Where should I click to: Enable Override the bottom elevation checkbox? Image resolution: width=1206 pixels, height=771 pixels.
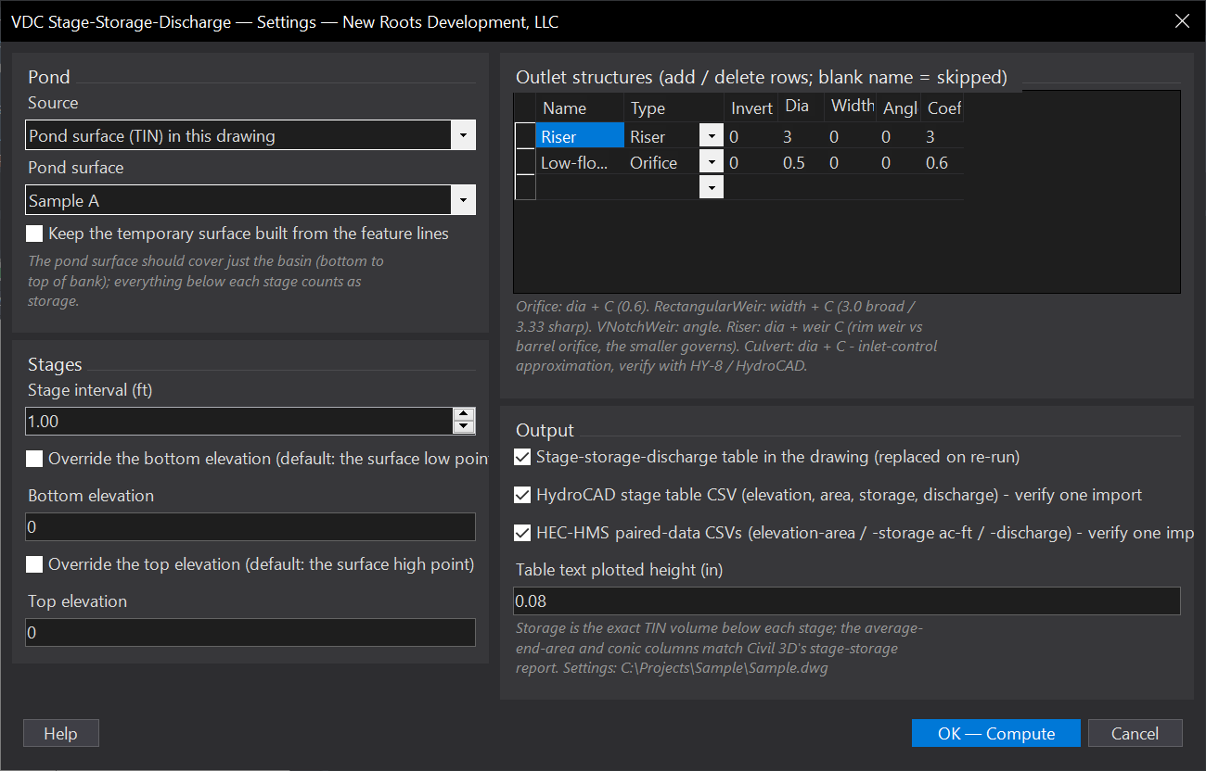click(x=34, y=458)
